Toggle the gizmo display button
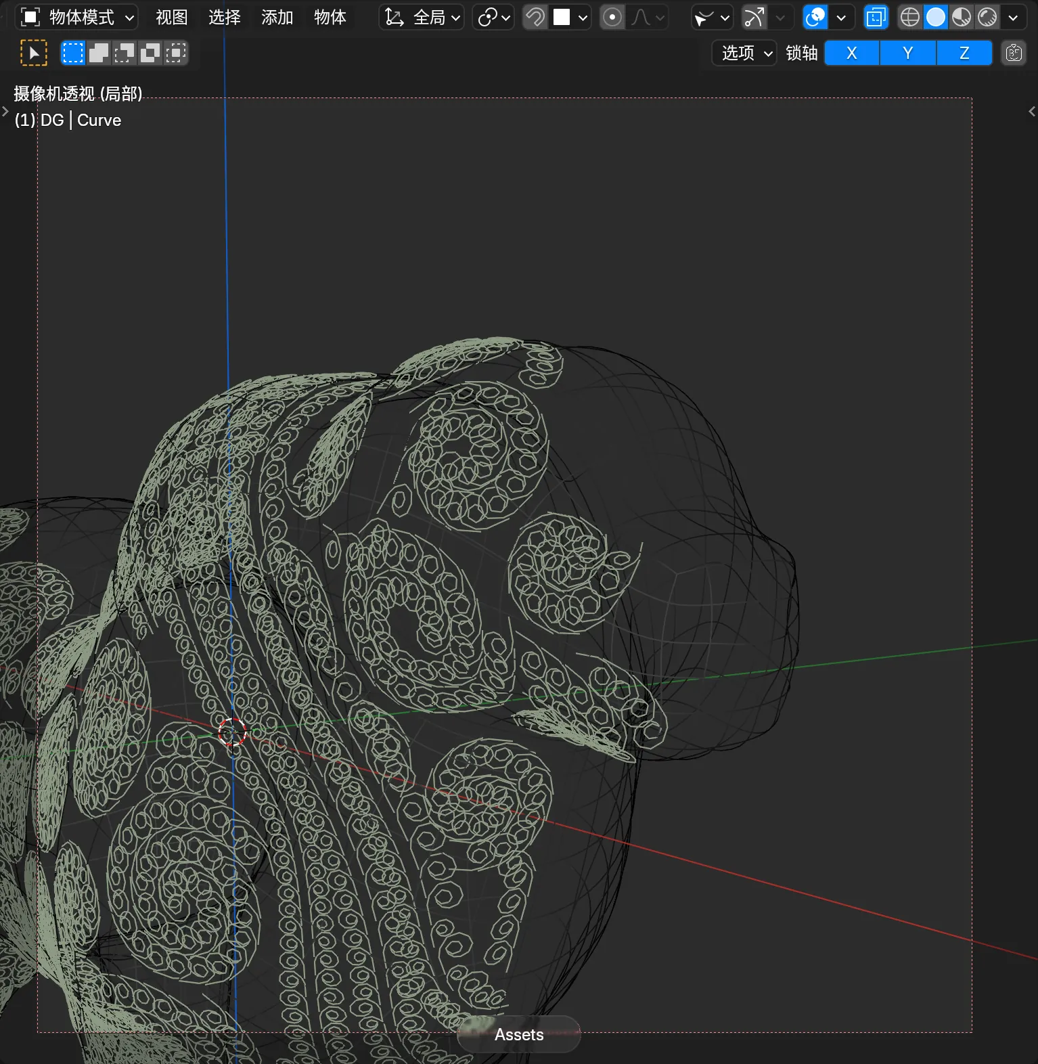Screen dimensions: 1038x1064 tap(754, 17)
